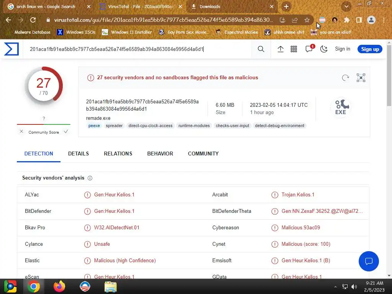Open browser extensions puzzle icon

(x=346, y=20)
